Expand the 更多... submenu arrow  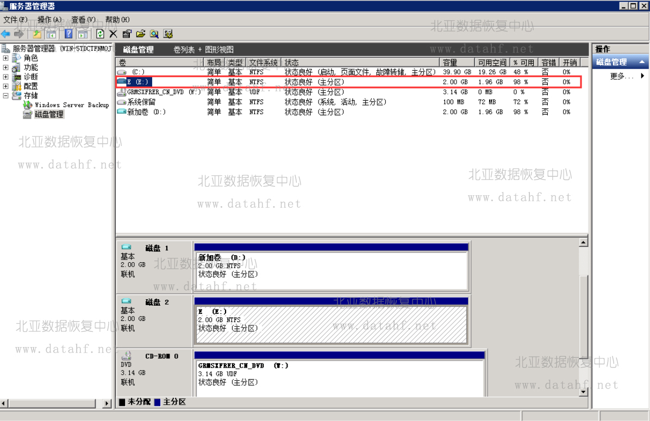coord(642,76)
